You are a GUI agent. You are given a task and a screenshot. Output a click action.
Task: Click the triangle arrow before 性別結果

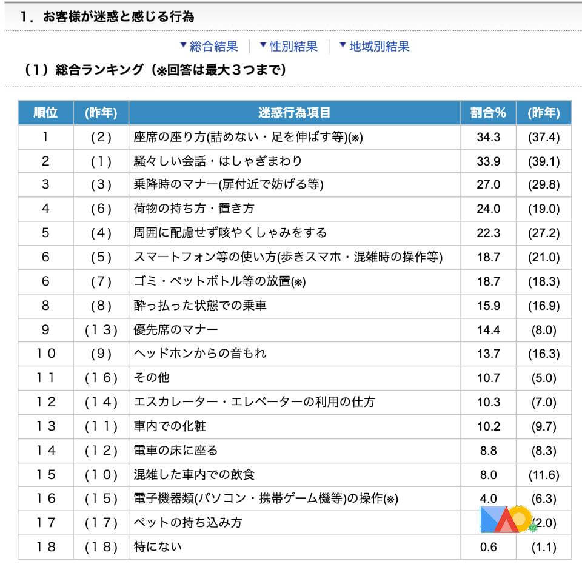263,46
